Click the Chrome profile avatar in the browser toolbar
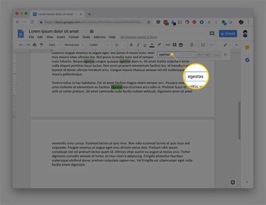Screen dimensions: 266x205 (x=241, y=22)
